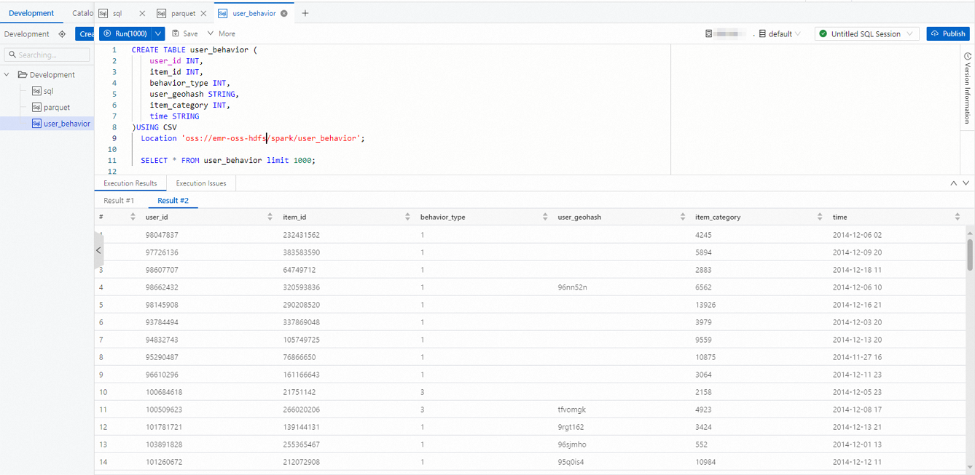
Task: Select user_behavior file in tree
Action: pyautogui.click(x=61, y=124)
